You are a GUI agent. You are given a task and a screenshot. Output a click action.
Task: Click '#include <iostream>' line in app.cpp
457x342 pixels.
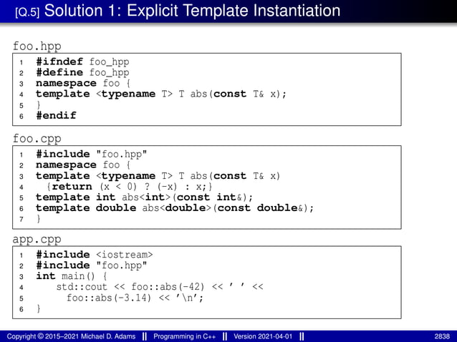tap(95, 255)
